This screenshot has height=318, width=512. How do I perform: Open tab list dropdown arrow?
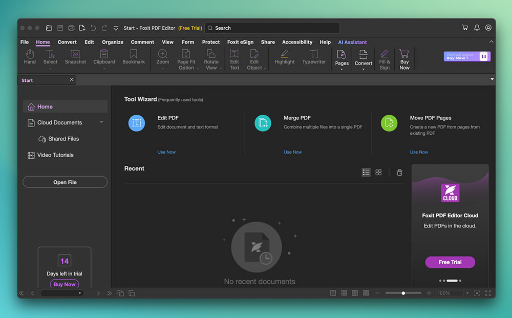(x=492, y=79)
